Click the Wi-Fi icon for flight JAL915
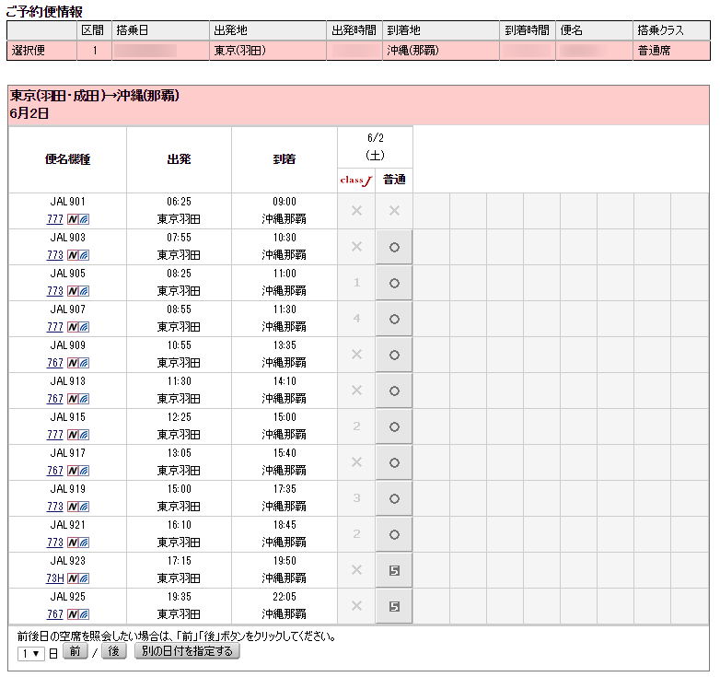Viewport: 720px width, 677px height. click(x=84, y=435)
